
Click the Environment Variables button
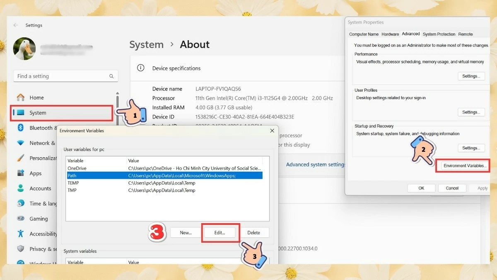pyautogui.click(x=463, y=166)
